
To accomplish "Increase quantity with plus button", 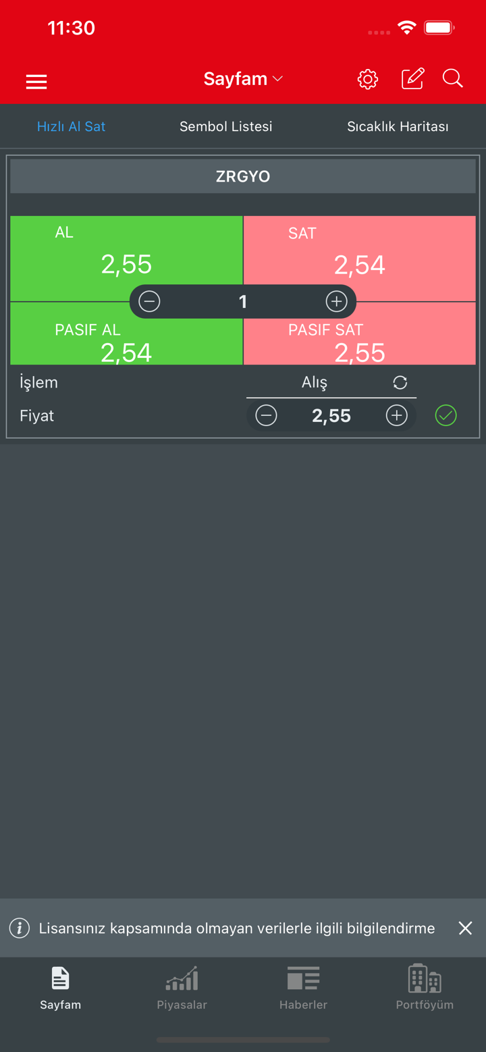I will coord(336,301).
